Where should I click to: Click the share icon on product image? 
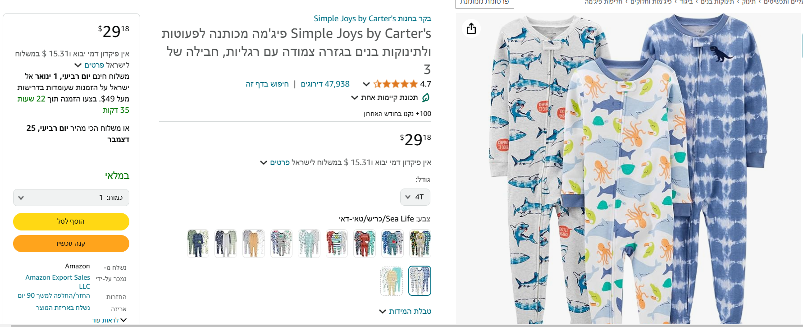click(x=471, y=28)
